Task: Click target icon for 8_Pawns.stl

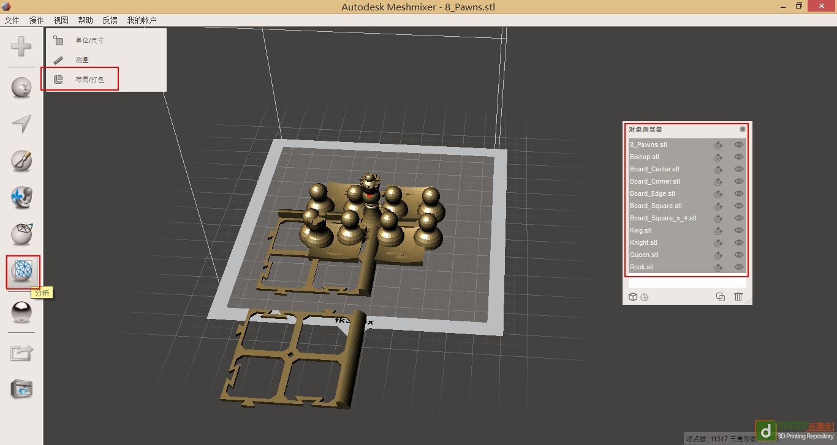Action: [718, 145]
